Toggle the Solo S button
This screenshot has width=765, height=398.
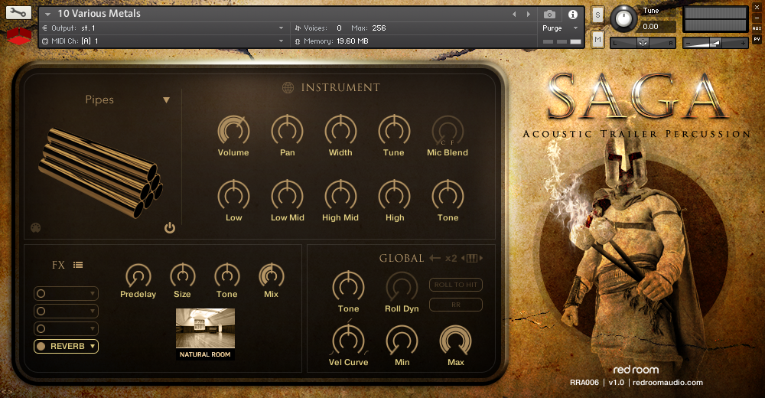(598, 15)
